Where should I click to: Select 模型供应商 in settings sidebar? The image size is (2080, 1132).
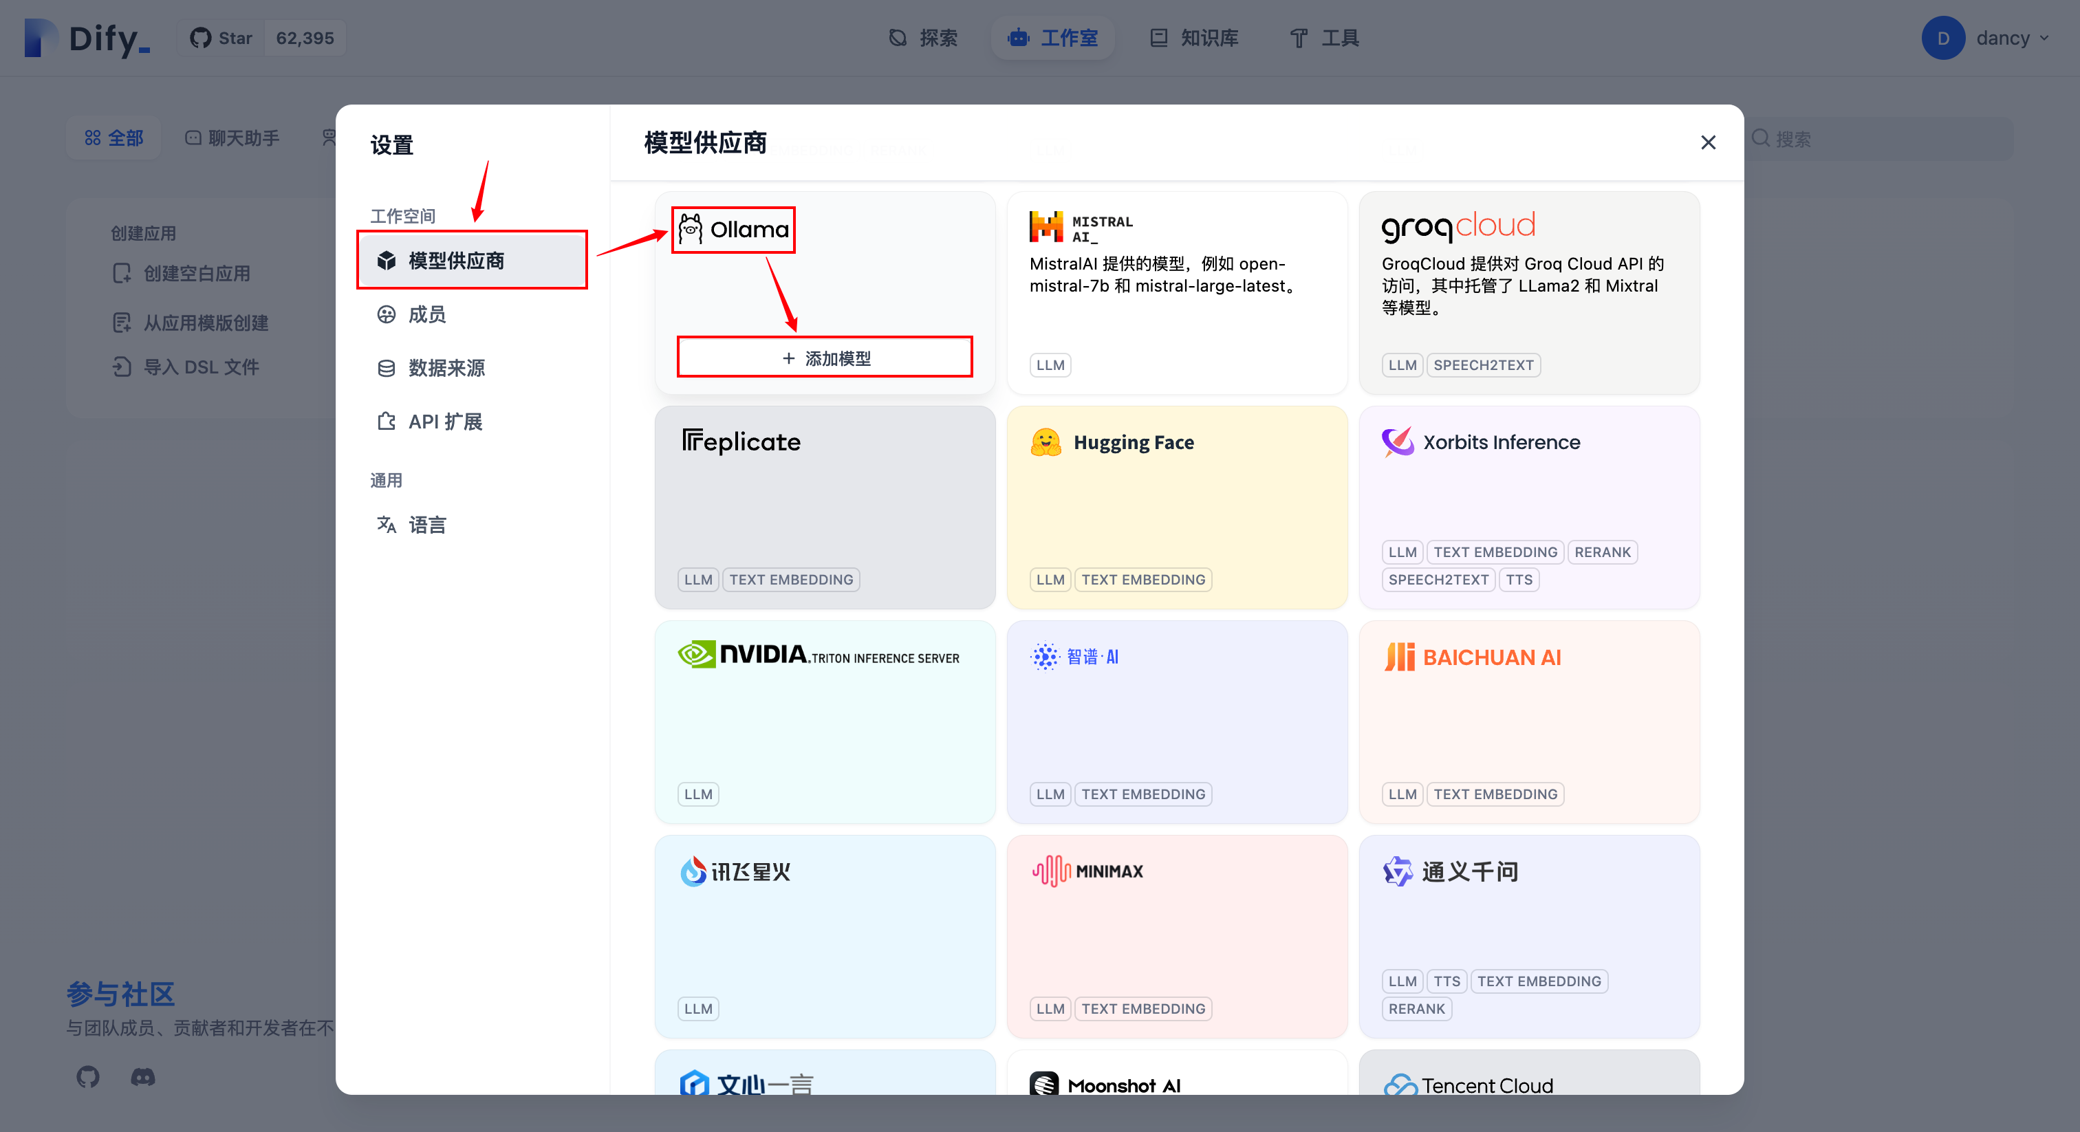pyautogui.click(x=473, y=260)
